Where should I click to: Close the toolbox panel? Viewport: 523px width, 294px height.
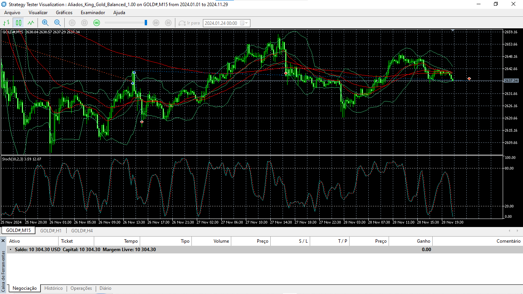(3, 240)
